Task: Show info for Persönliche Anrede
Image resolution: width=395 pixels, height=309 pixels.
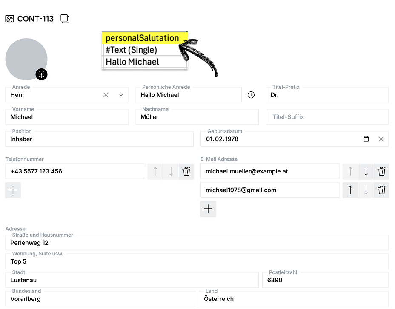Action: (x=251, y=95)
